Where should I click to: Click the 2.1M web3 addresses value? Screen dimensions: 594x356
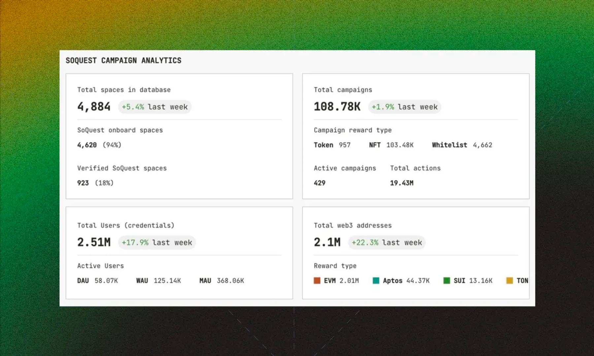click(327, 242)
